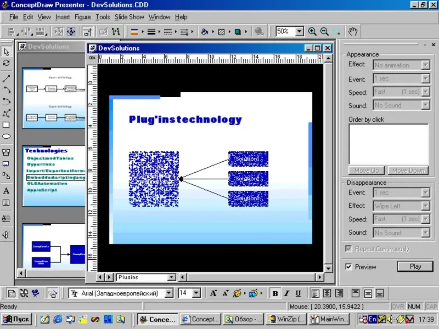Viewport: 439px width, 329px height.
Task: Choose the ellipse shape tool
Action: [x=7, y=136]
